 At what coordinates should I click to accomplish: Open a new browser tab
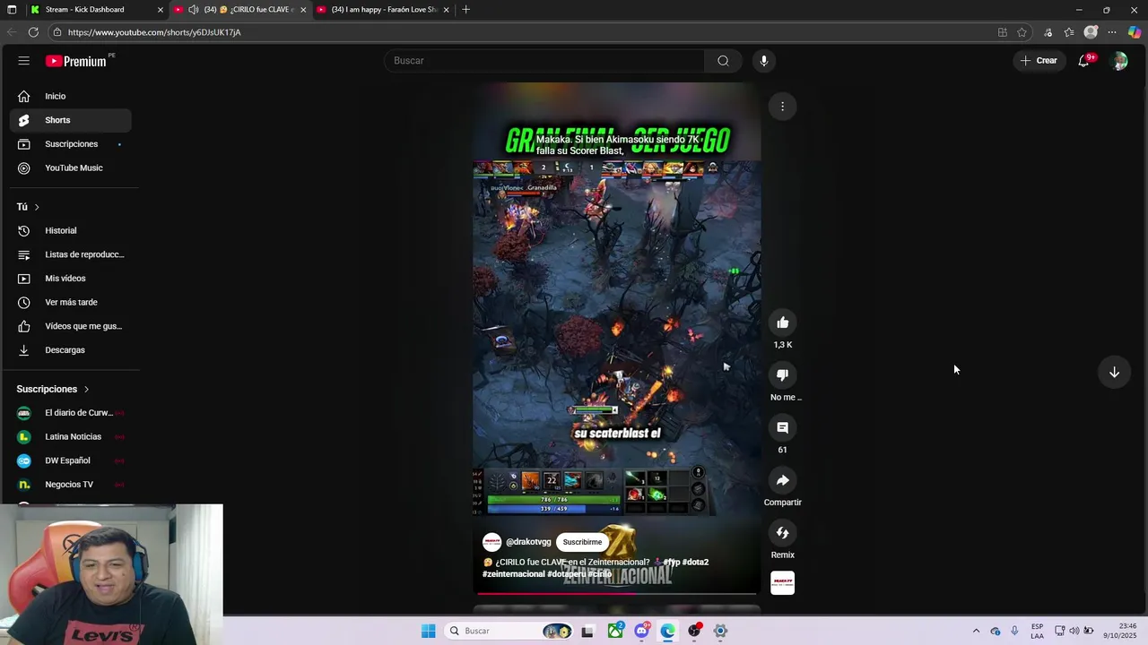click(465, 10)
